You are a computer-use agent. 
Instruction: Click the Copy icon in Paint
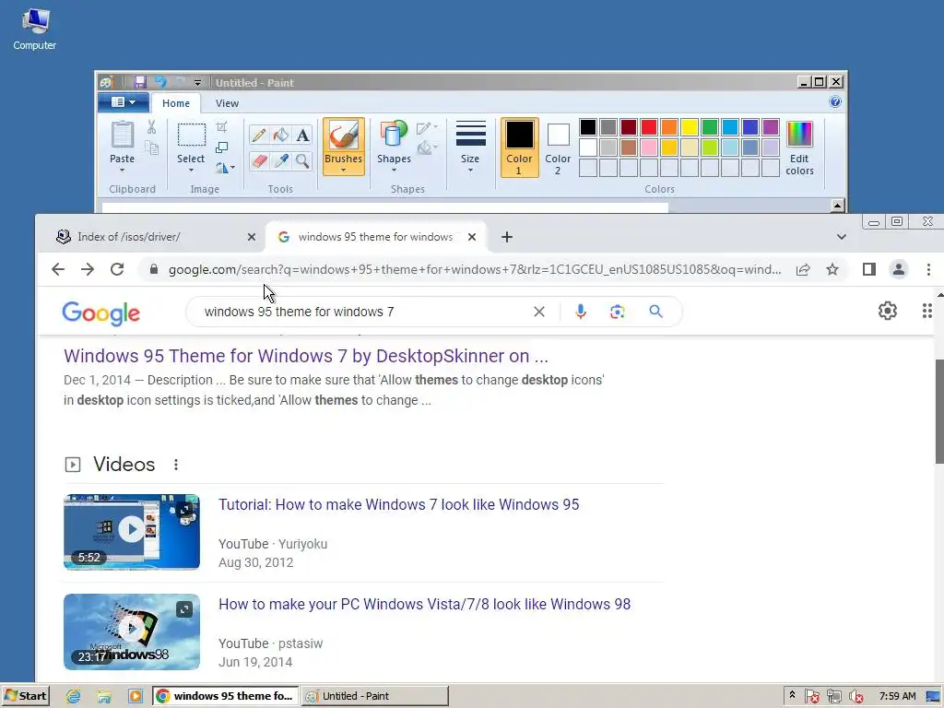(152, 147)
